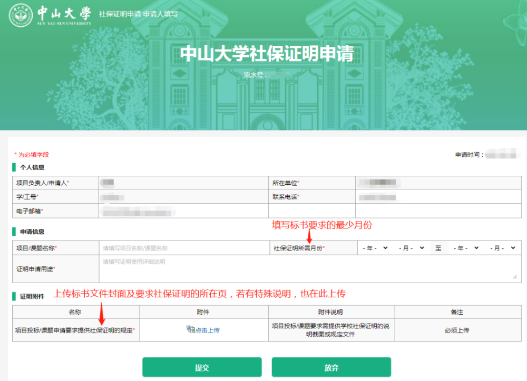The width and height of the screenshot is (527, 381).
Task: Click the header text 社保证明申请:申请人填写
Action: tap(138, 14)
